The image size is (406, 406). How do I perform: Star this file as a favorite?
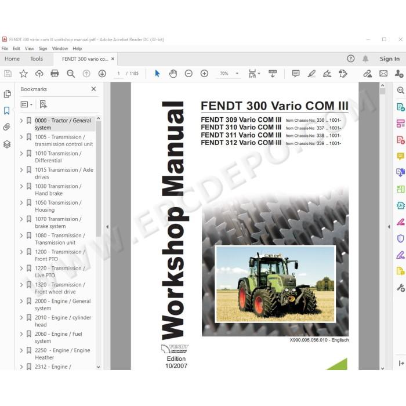point(24,74)
